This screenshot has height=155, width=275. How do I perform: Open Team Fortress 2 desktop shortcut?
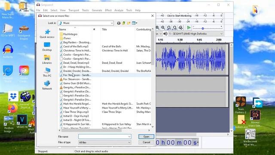[241, 105]
